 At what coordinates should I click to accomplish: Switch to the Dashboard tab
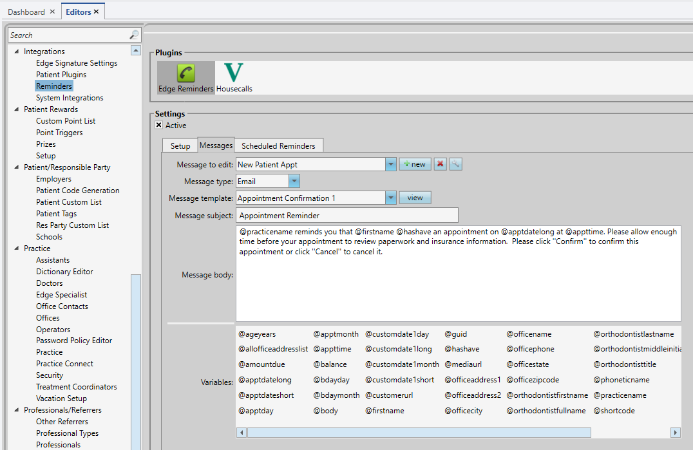(26, 12)
